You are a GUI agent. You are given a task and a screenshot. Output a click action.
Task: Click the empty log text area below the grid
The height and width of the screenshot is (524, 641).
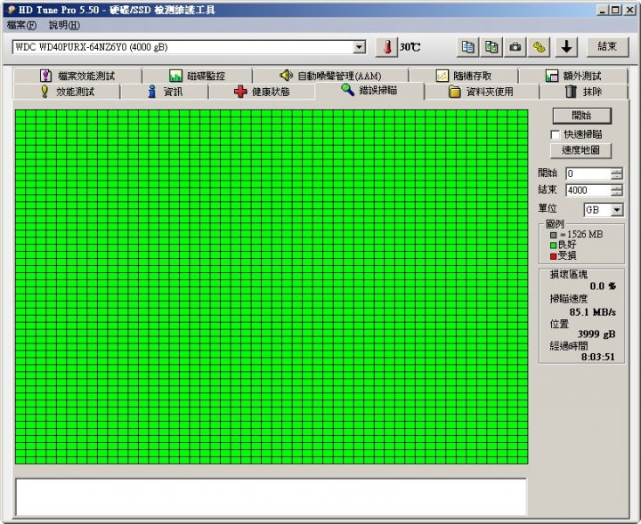point(271,497)
